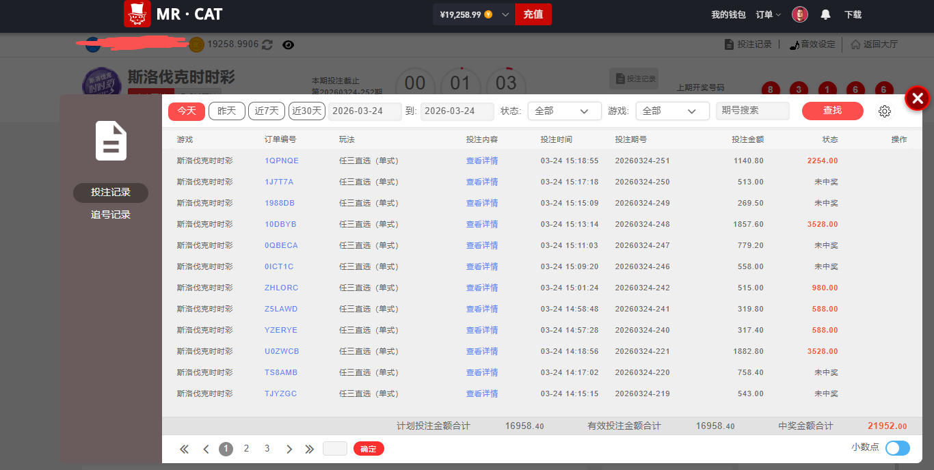Screen dimensions: 934x470
Task: Click the red 查找 search button
Action: coord(832,111)
